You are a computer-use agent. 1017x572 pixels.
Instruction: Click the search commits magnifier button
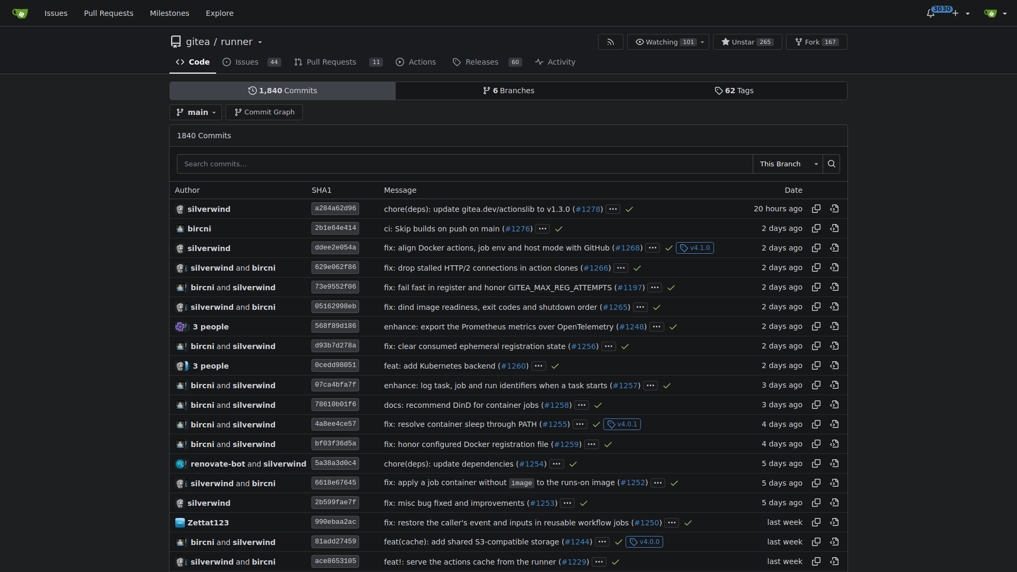pos(832,164)
